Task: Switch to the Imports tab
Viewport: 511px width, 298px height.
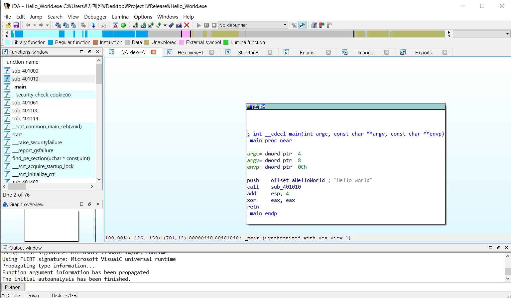Action: click(365, 52)
